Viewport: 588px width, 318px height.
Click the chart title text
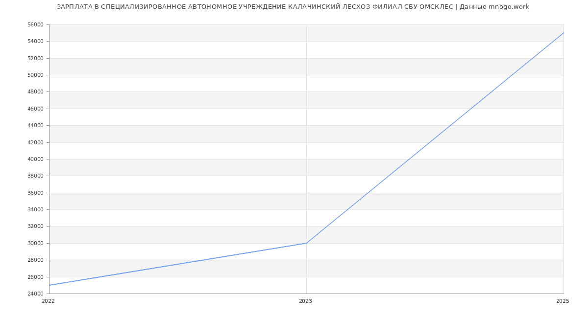(x=293, y=7)
